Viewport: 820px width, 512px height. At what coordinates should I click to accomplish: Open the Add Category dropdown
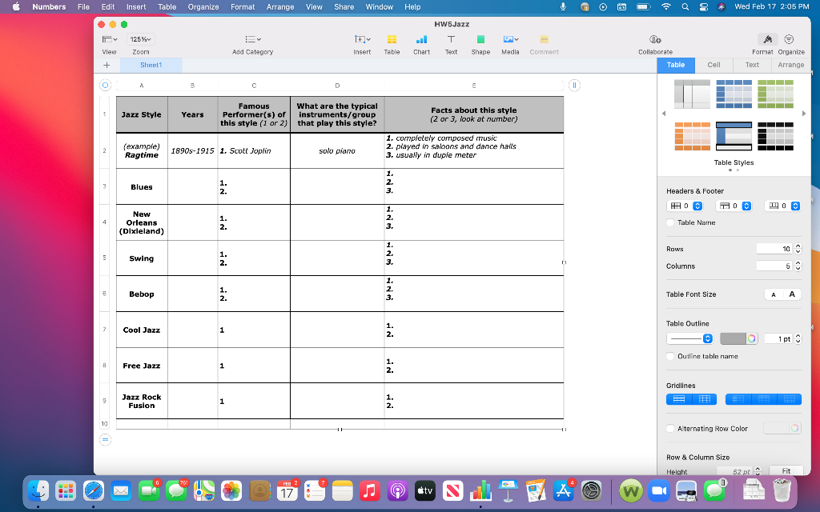click(x=251, y=38)
